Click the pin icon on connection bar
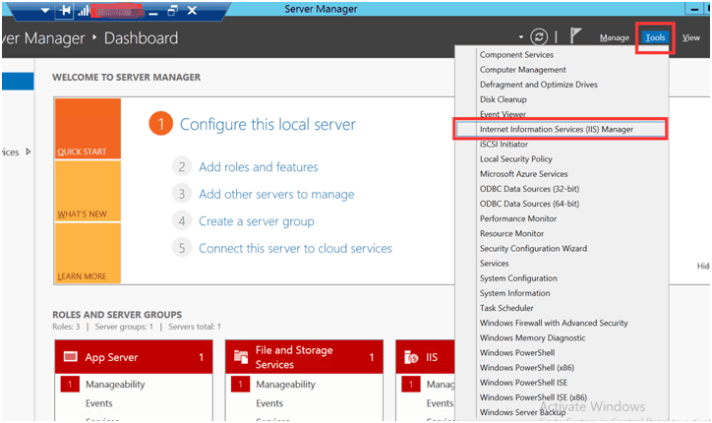712x423 pixels. [66, 11]
